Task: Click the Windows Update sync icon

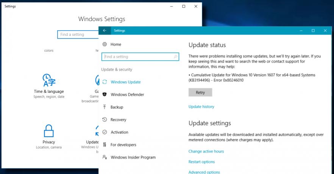Action: point(105,82)
